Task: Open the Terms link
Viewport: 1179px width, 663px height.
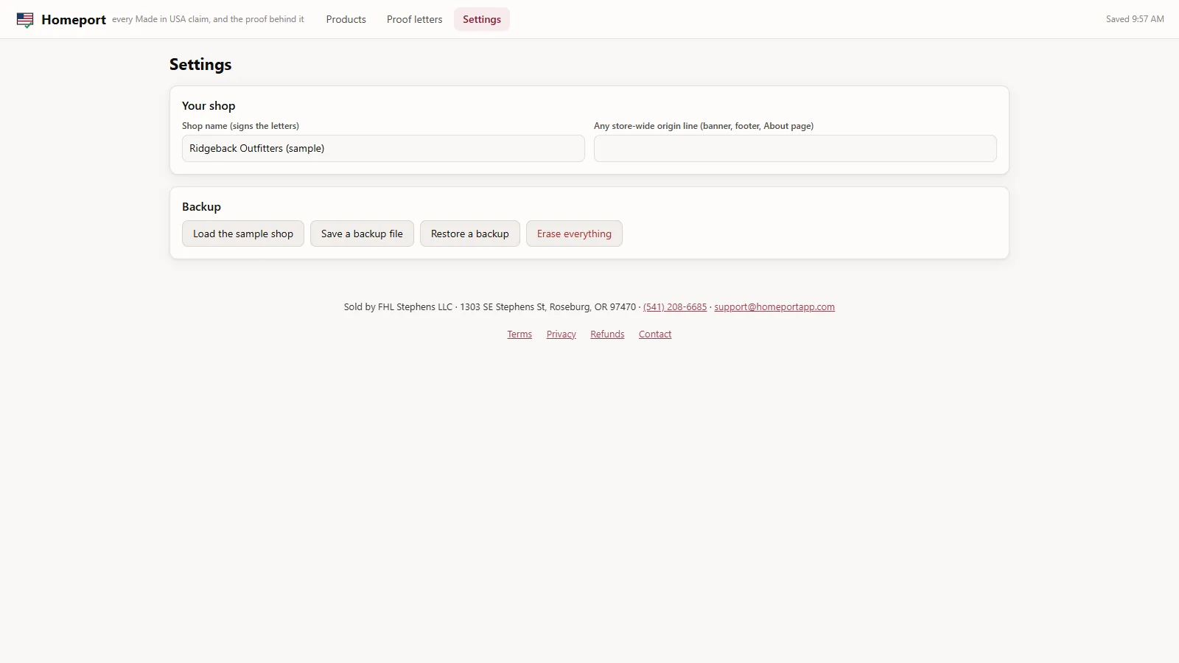Action: tap(519, 334)
